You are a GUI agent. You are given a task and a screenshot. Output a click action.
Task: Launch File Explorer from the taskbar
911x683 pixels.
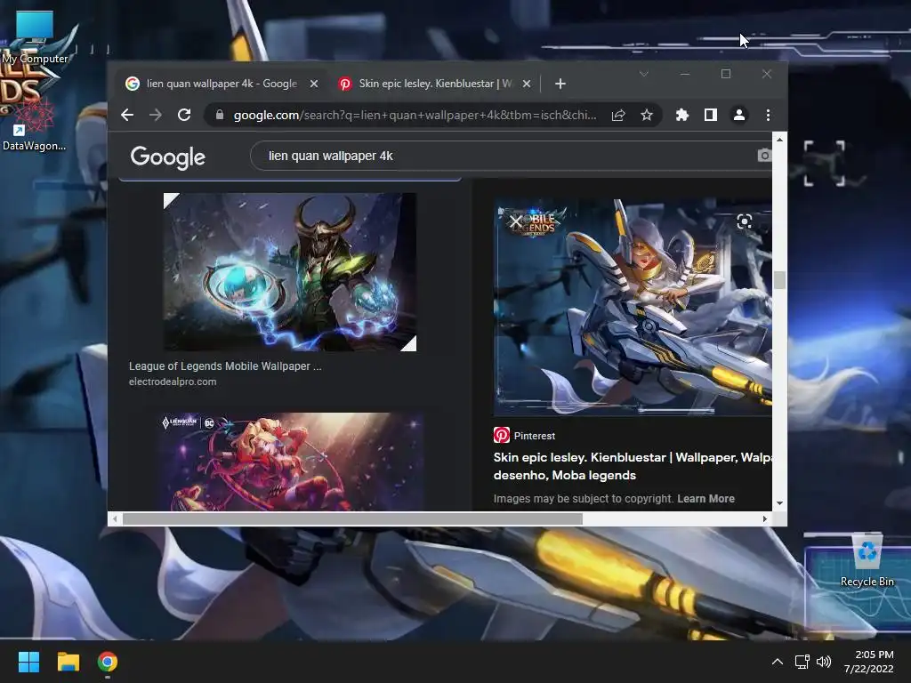68,662
